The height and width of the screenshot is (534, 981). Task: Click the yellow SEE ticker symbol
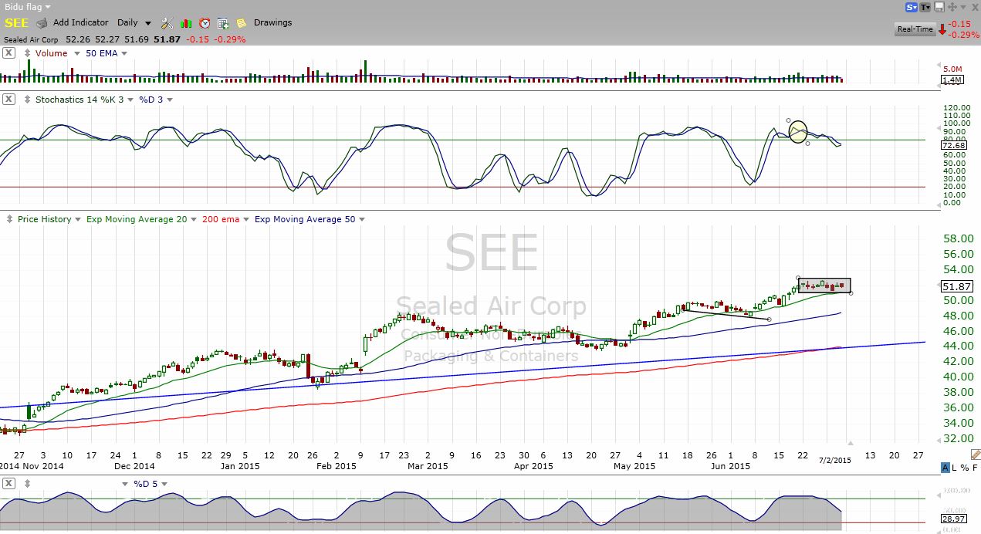click(16, 23)
